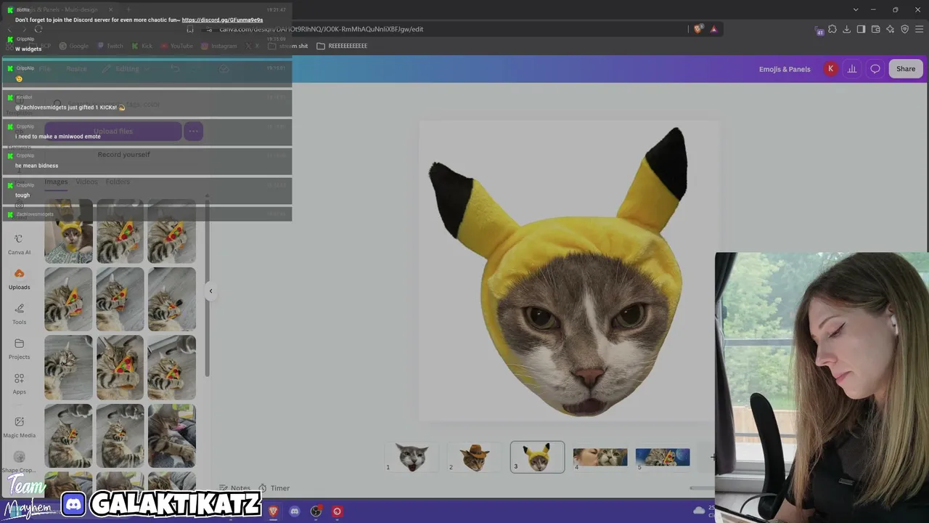The image size is (929, 523).
Task: Toggle the browser sidebar panel icon
Action: point(861,29)
